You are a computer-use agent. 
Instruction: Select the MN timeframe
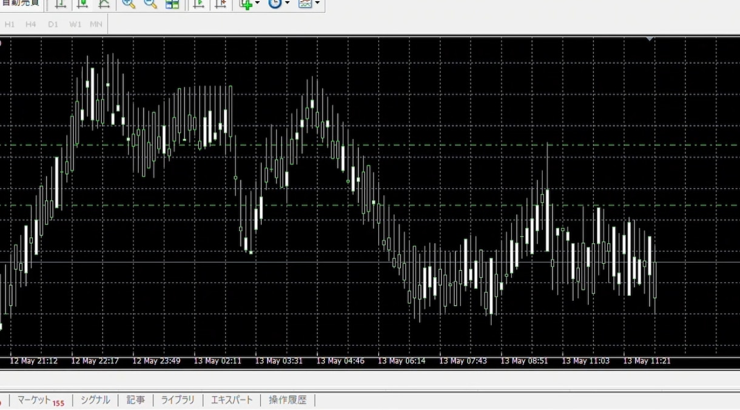point(96,24)
